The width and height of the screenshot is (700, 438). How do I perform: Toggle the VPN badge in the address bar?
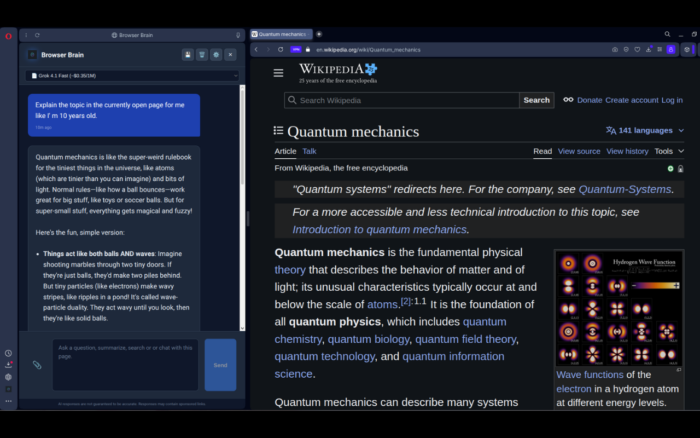tap(296, 49)
